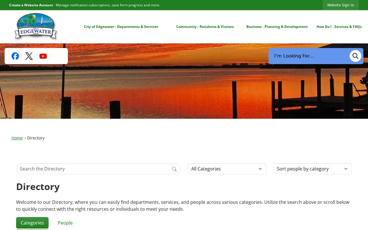
Task: Click the site search magnifier button
Action: (x=355, y=56)
